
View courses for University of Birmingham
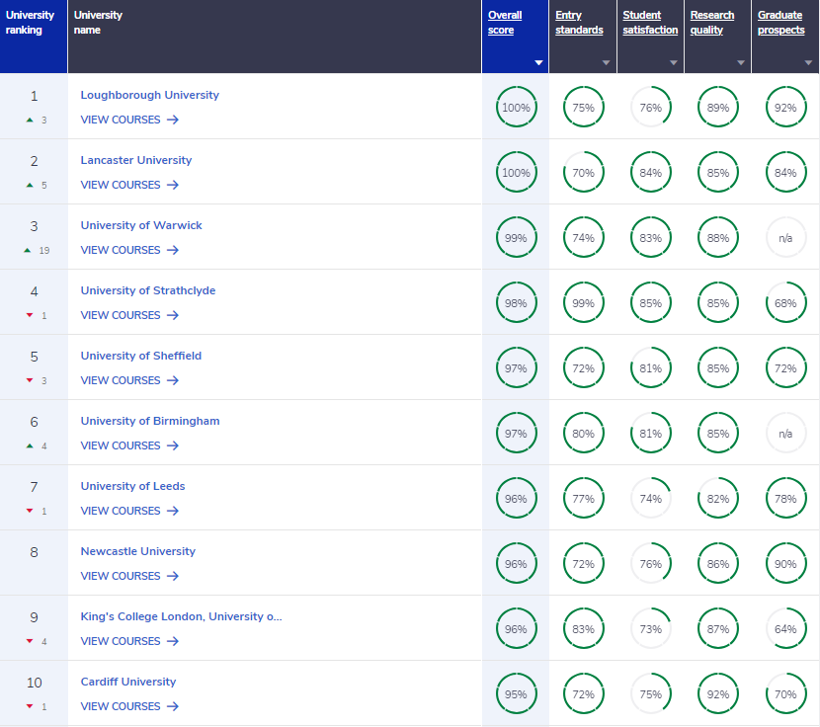tap(129, 445)
